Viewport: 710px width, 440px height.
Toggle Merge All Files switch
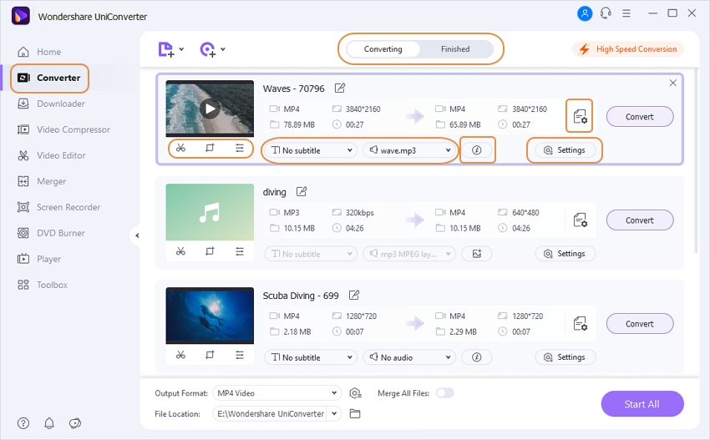pos(444,392)
